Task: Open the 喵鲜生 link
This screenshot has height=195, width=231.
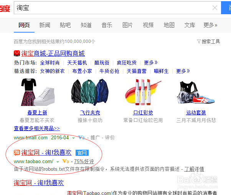Action: [x=161, y=71]
